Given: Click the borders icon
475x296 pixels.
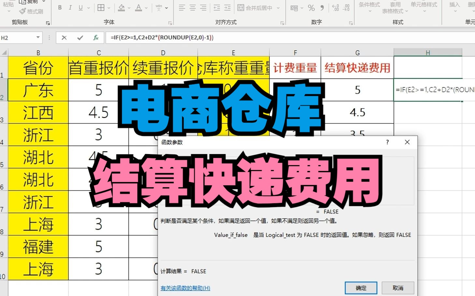Looking at the screenshot, I should [101, 8].
